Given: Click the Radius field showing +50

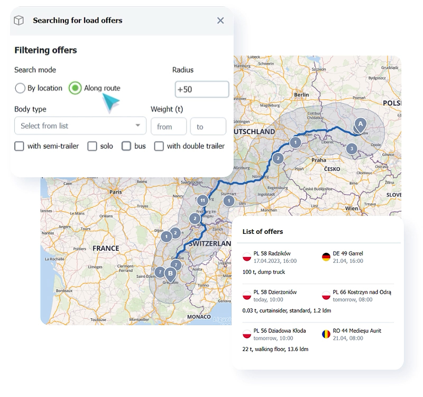Looking at the screenshot, I should (x=202, y=89).
